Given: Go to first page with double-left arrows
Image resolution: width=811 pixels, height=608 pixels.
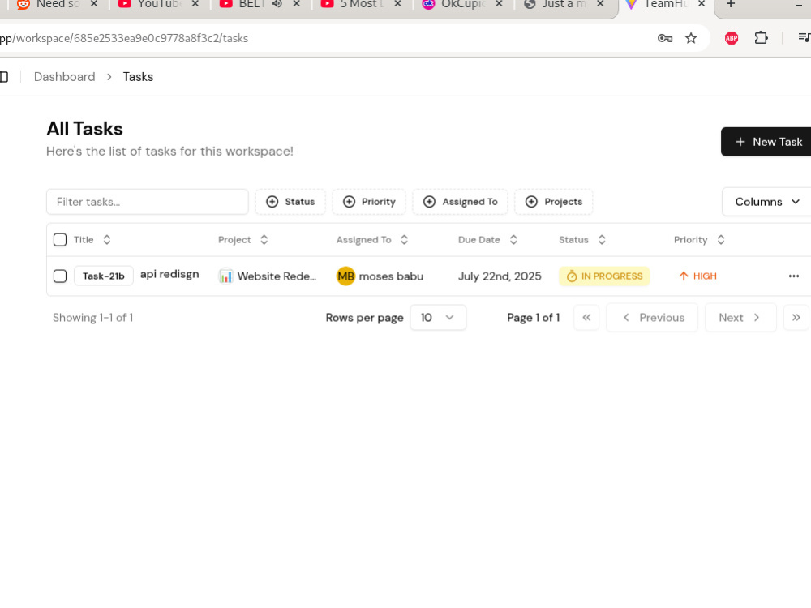Looking at the screenshot, I should point(586,318).
